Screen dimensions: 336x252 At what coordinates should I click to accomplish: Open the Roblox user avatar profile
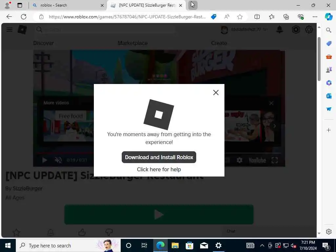click(x=224, y=30)
